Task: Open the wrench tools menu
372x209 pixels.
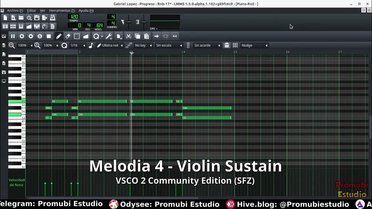Action: (109, 36)
